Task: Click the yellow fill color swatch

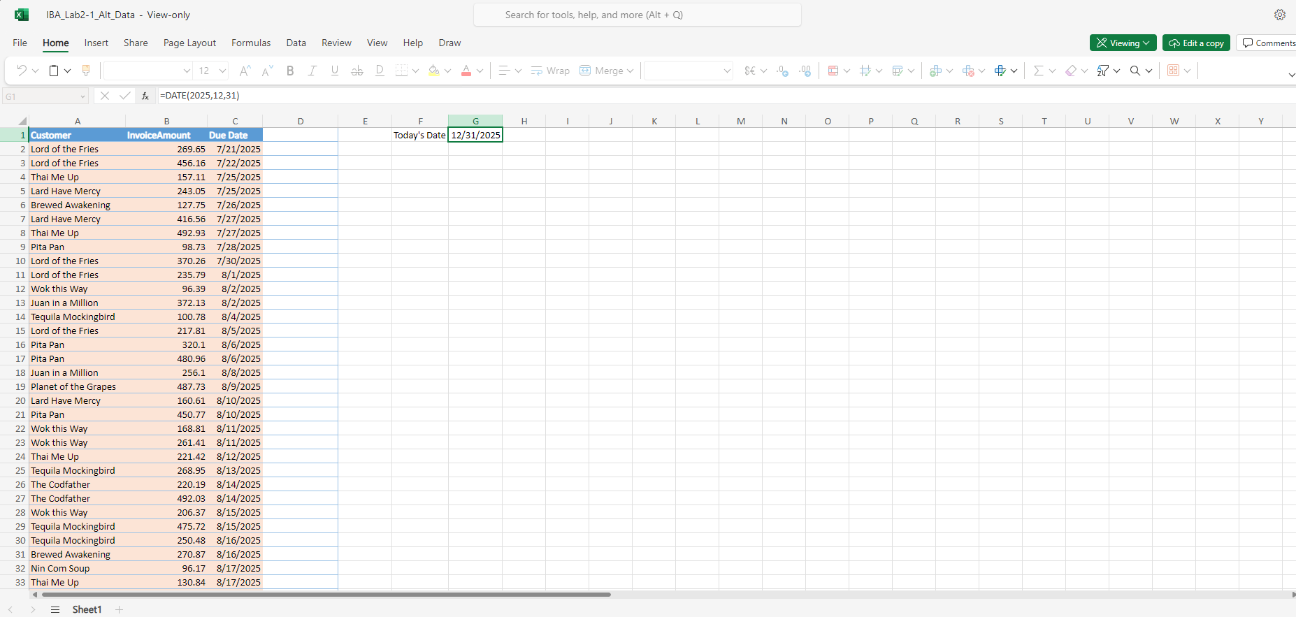Action: pyautogui.click(x=434, y=71)
